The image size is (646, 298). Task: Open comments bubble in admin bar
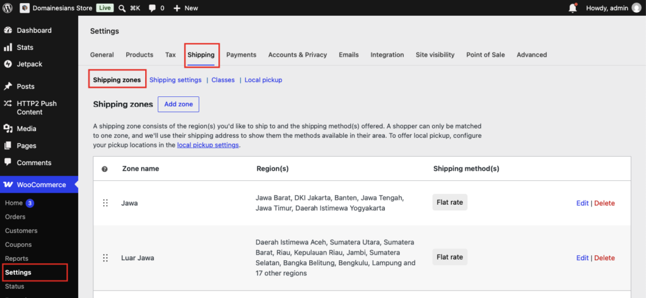(153, 8)
